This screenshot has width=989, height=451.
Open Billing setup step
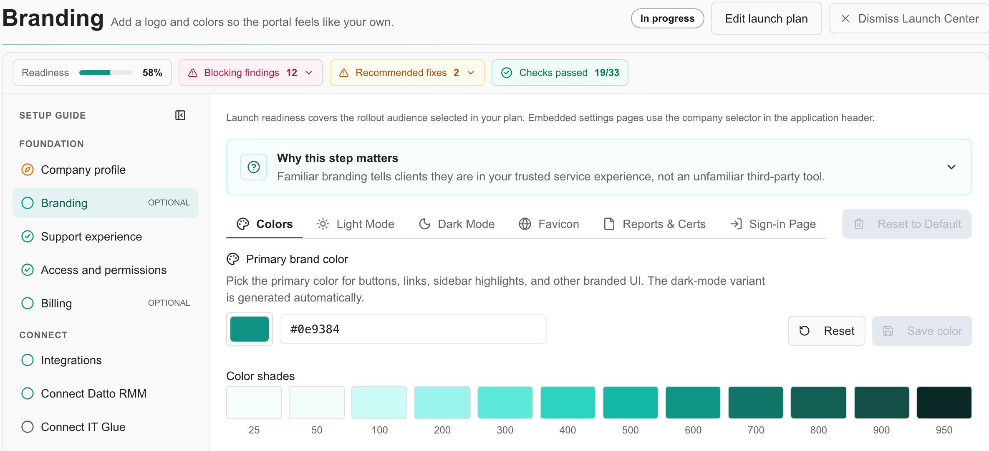tap(106, 303)
